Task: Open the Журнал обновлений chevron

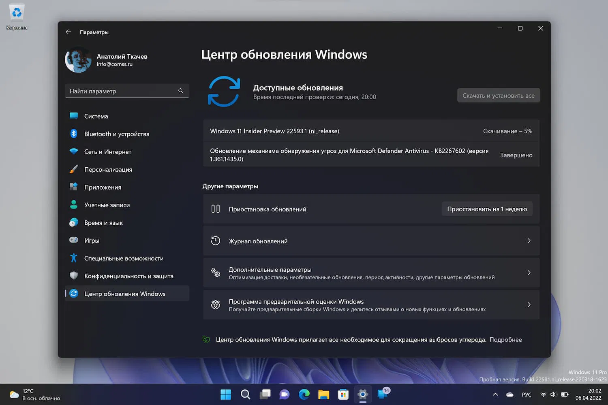Action: click(x=529, y=241)
